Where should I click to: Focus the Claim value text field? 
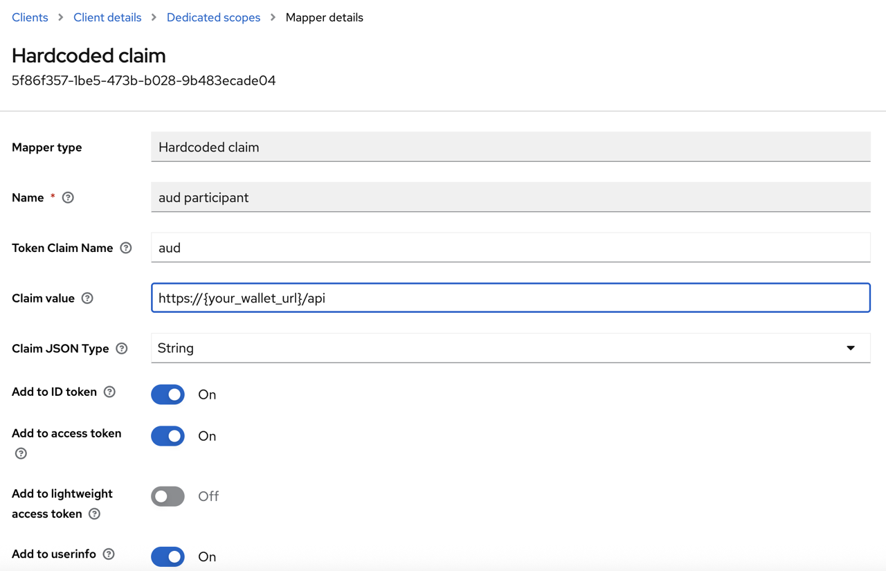(x=510, y=298)
